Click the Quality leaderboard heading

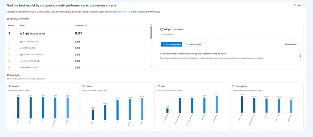[x=20, y=19]
